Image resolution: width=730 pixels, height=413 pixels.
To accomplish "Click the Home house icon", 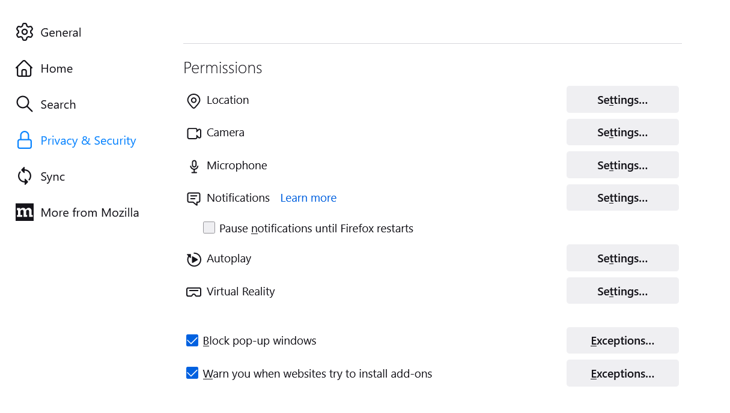I will pyautogui.click(x=24, y=68).
